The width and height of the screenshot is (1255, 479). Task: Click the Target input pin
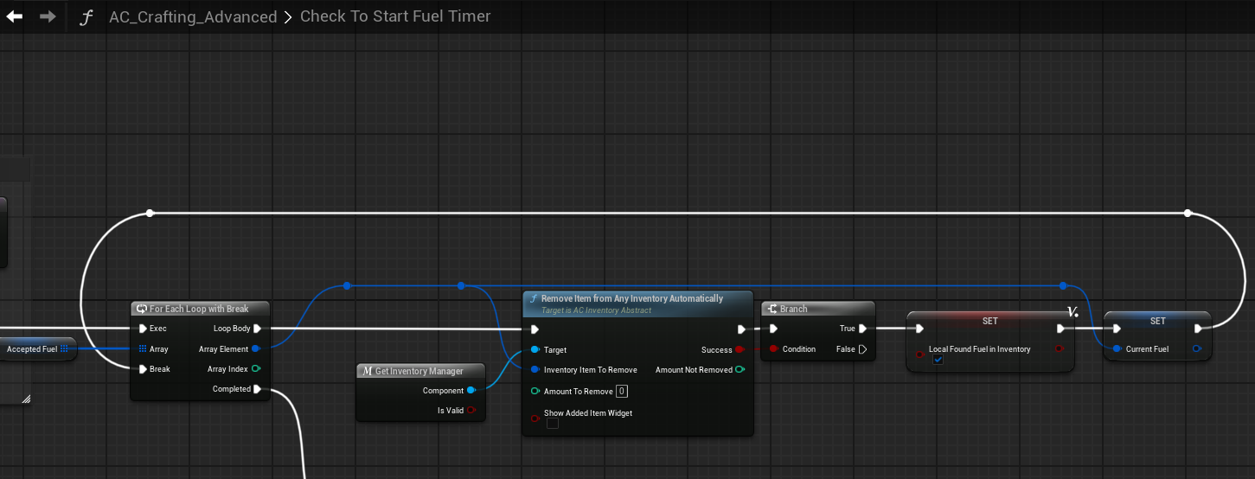click(x=535, y=350)
